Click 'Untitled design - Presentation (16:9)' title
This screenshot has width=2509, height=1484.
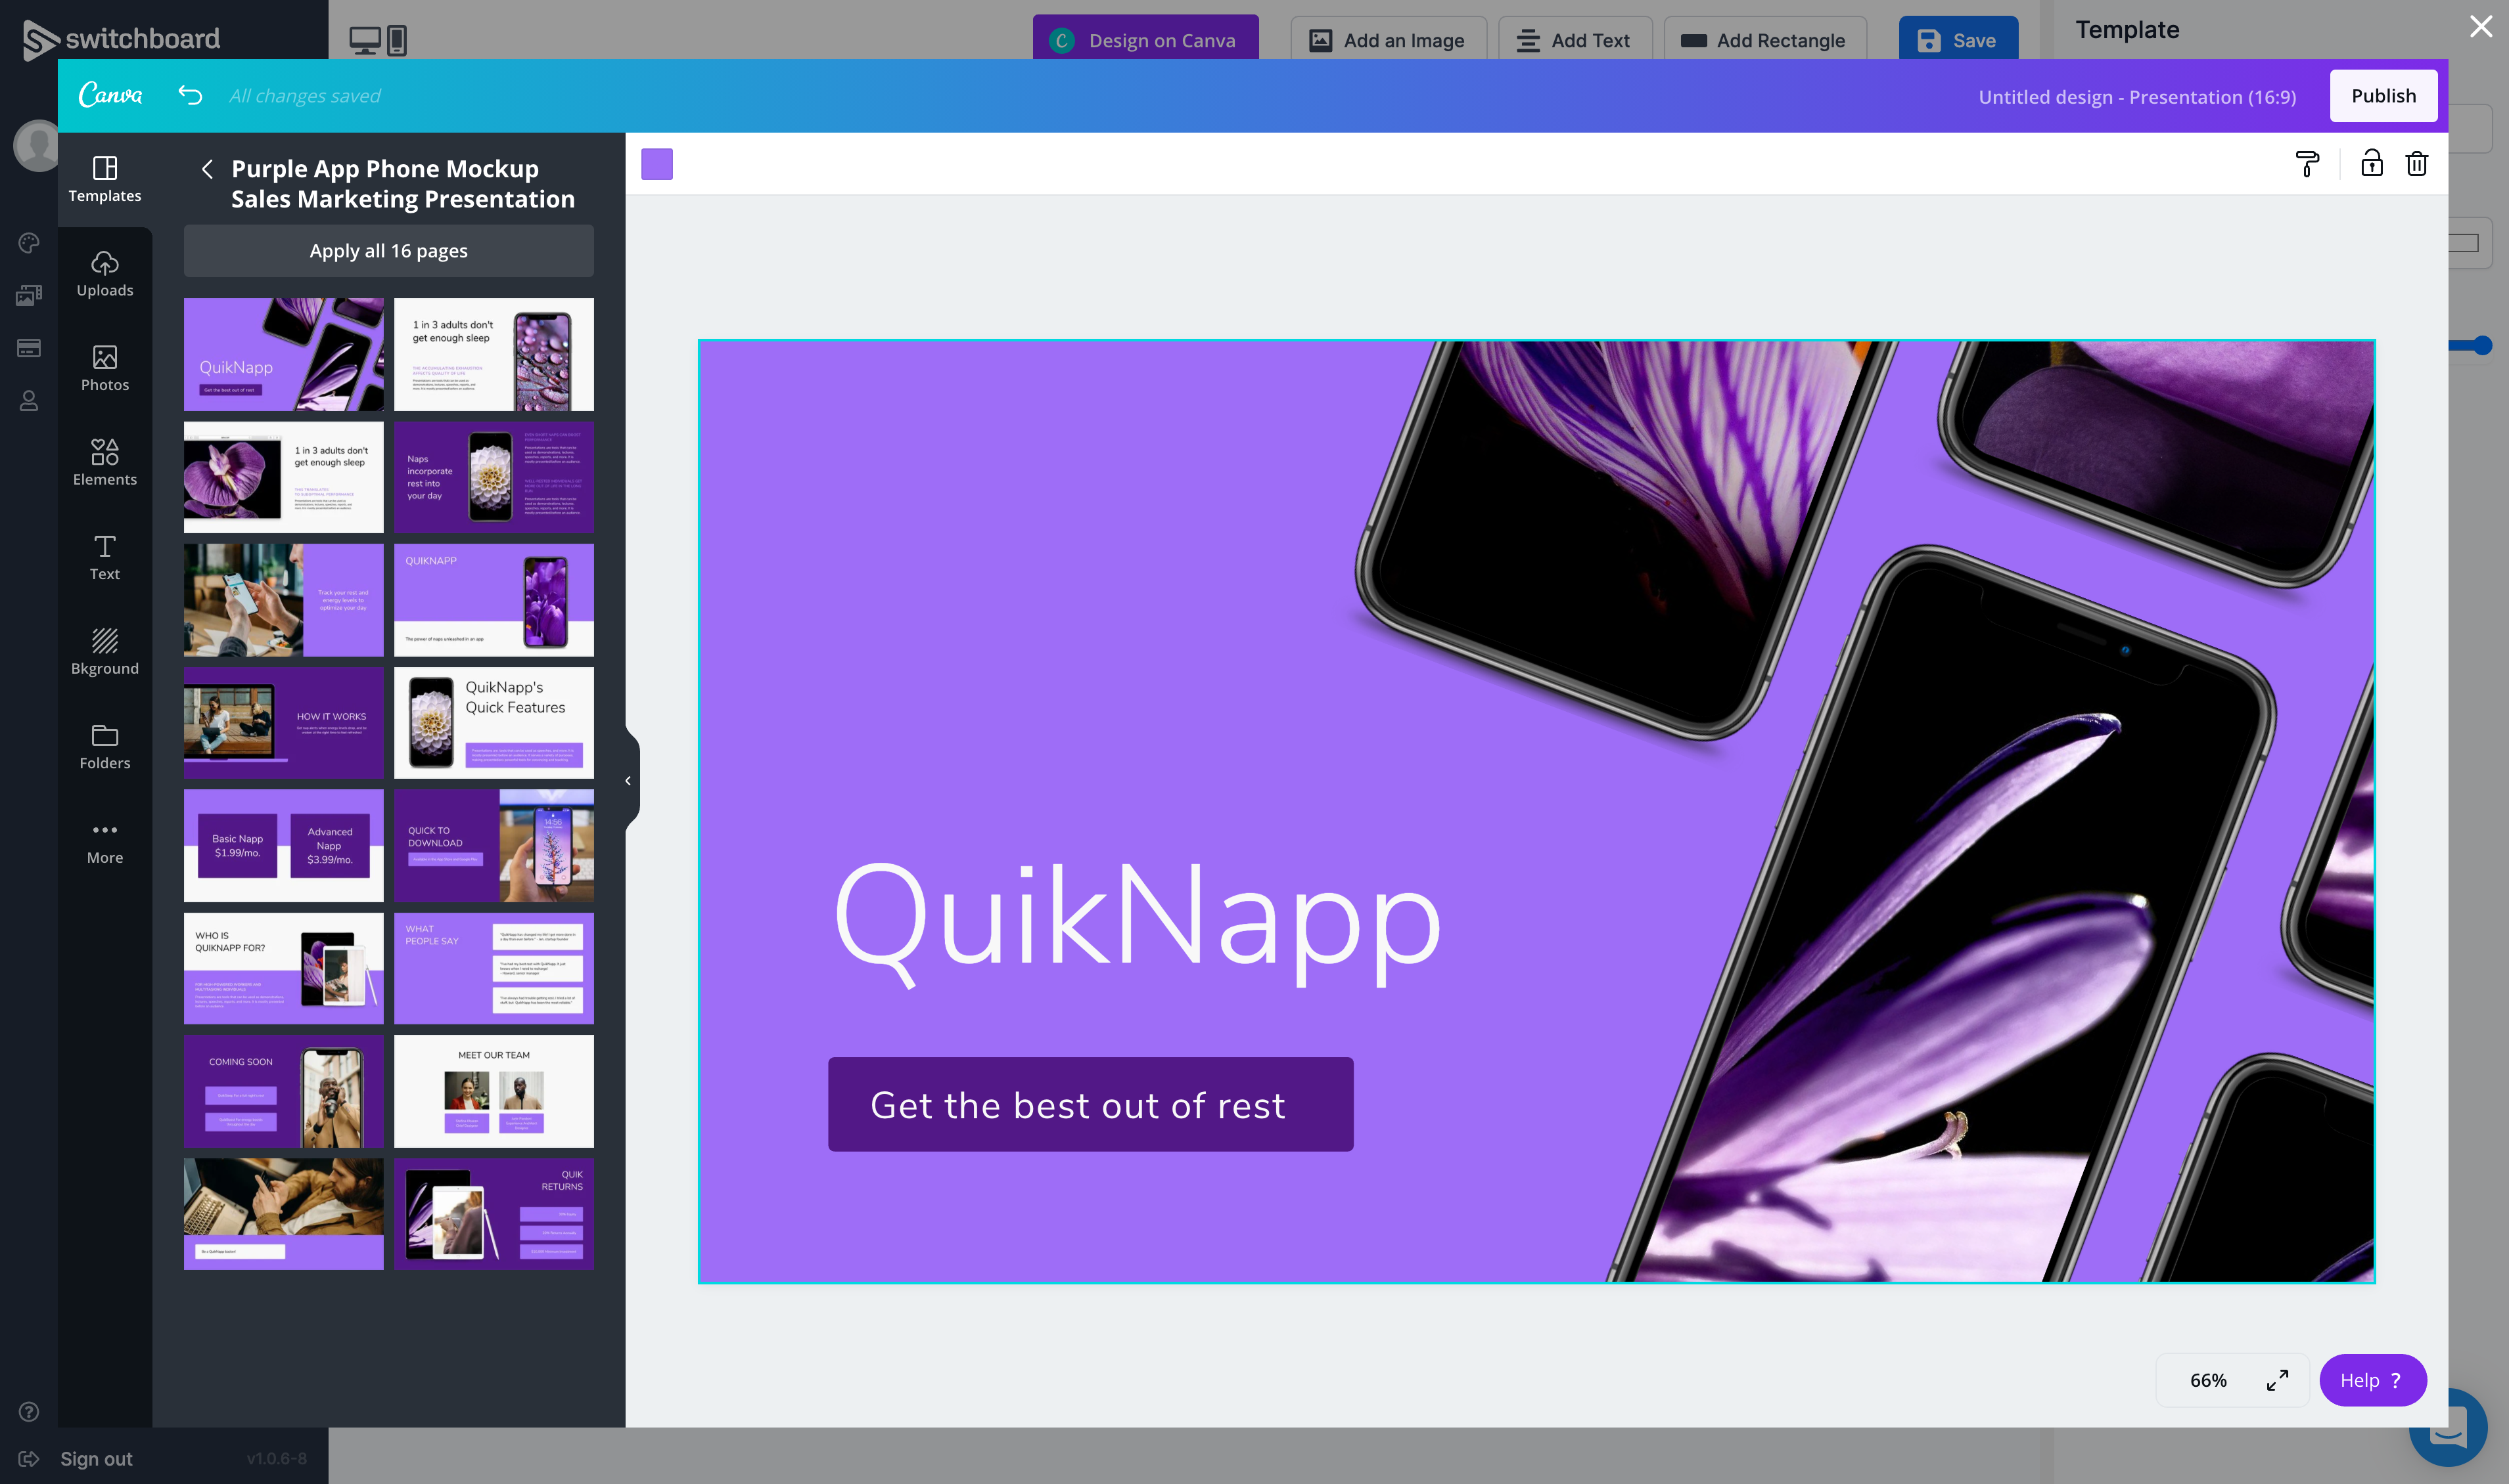(x=2136, y=96)
